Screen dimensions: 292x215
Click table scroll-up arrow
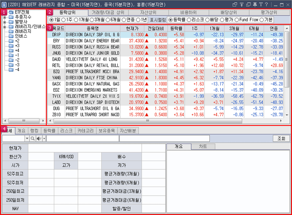click(x=287, y=28)
